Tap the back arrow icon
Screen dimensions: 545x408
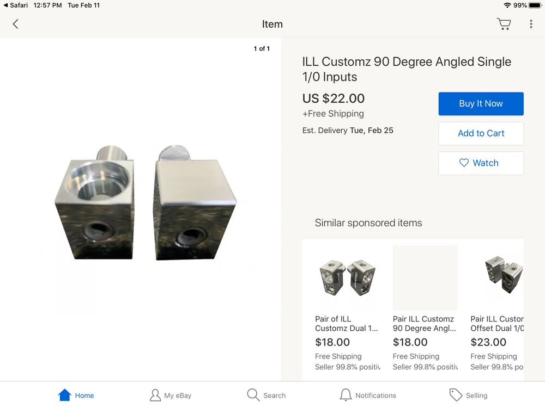pos(15,24)
